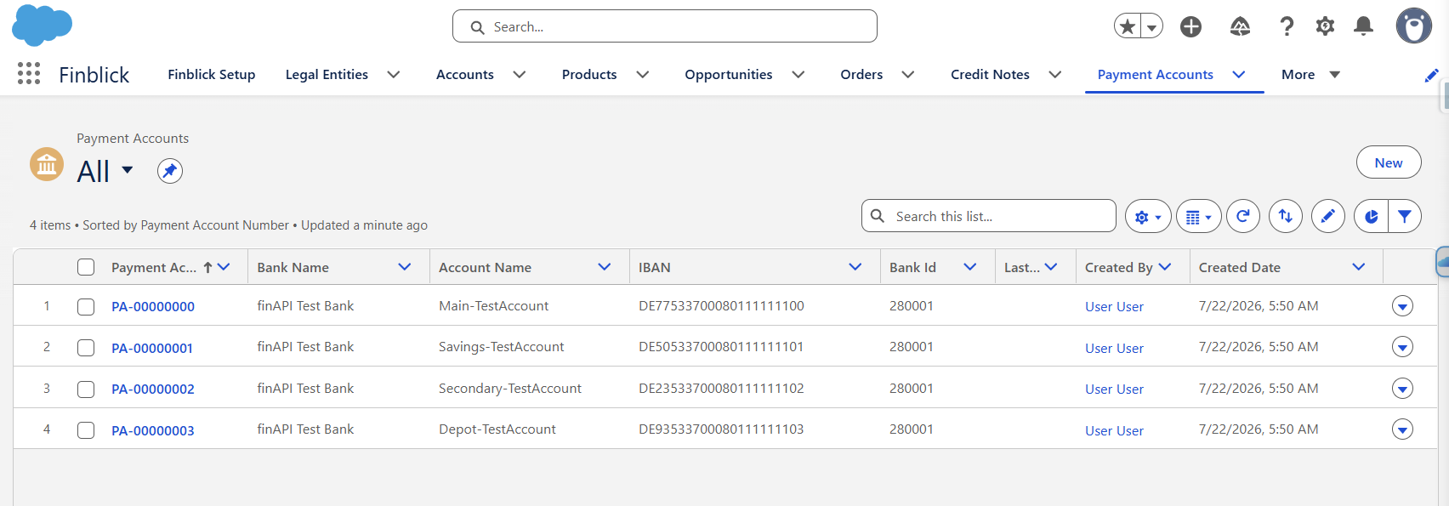Open the user profile avatar
The width and height of the screenshot is (1449, 506).
[x=1414, y=26]
